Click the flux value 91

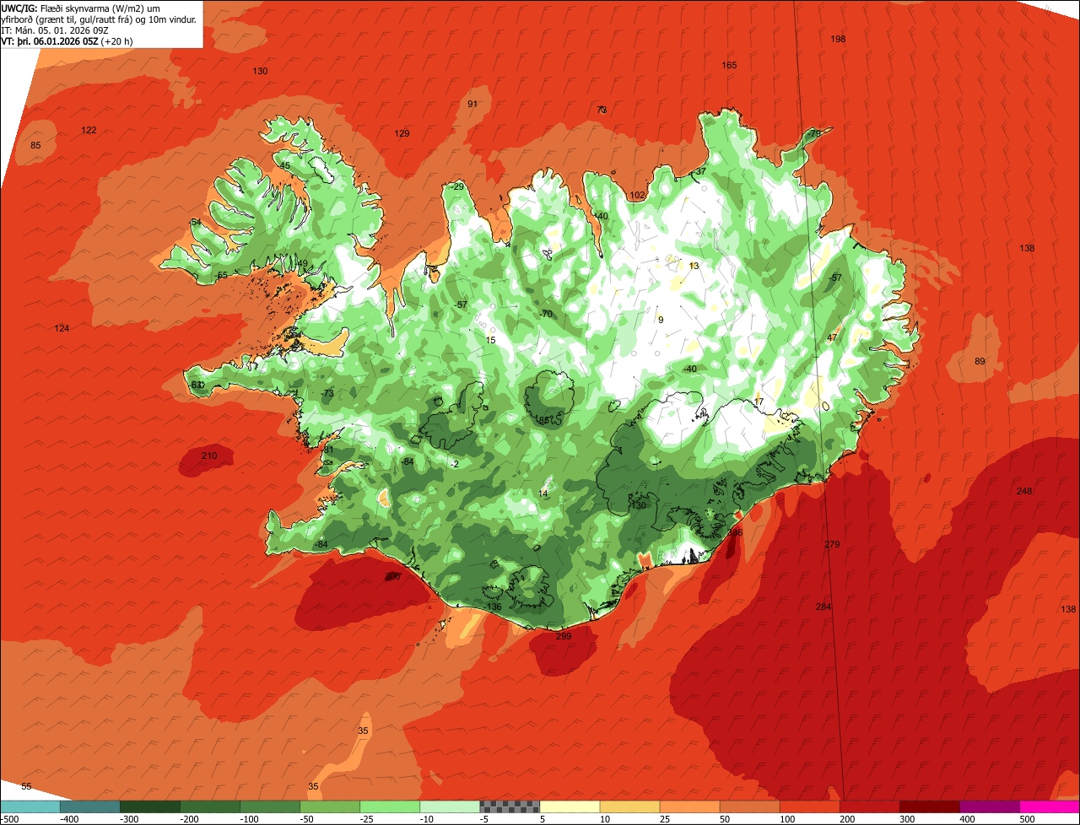tap(472, 104)
